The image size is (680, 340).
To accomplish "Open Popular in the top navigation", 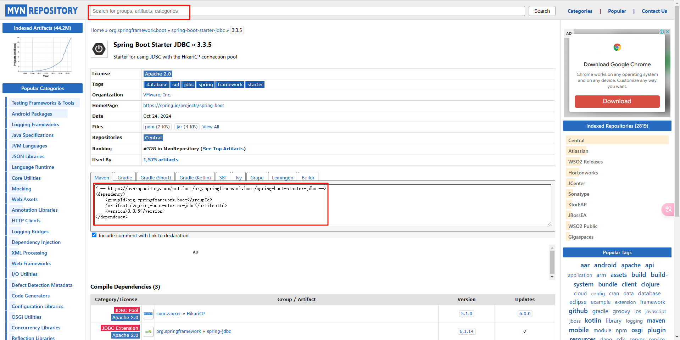I will 617,11.
